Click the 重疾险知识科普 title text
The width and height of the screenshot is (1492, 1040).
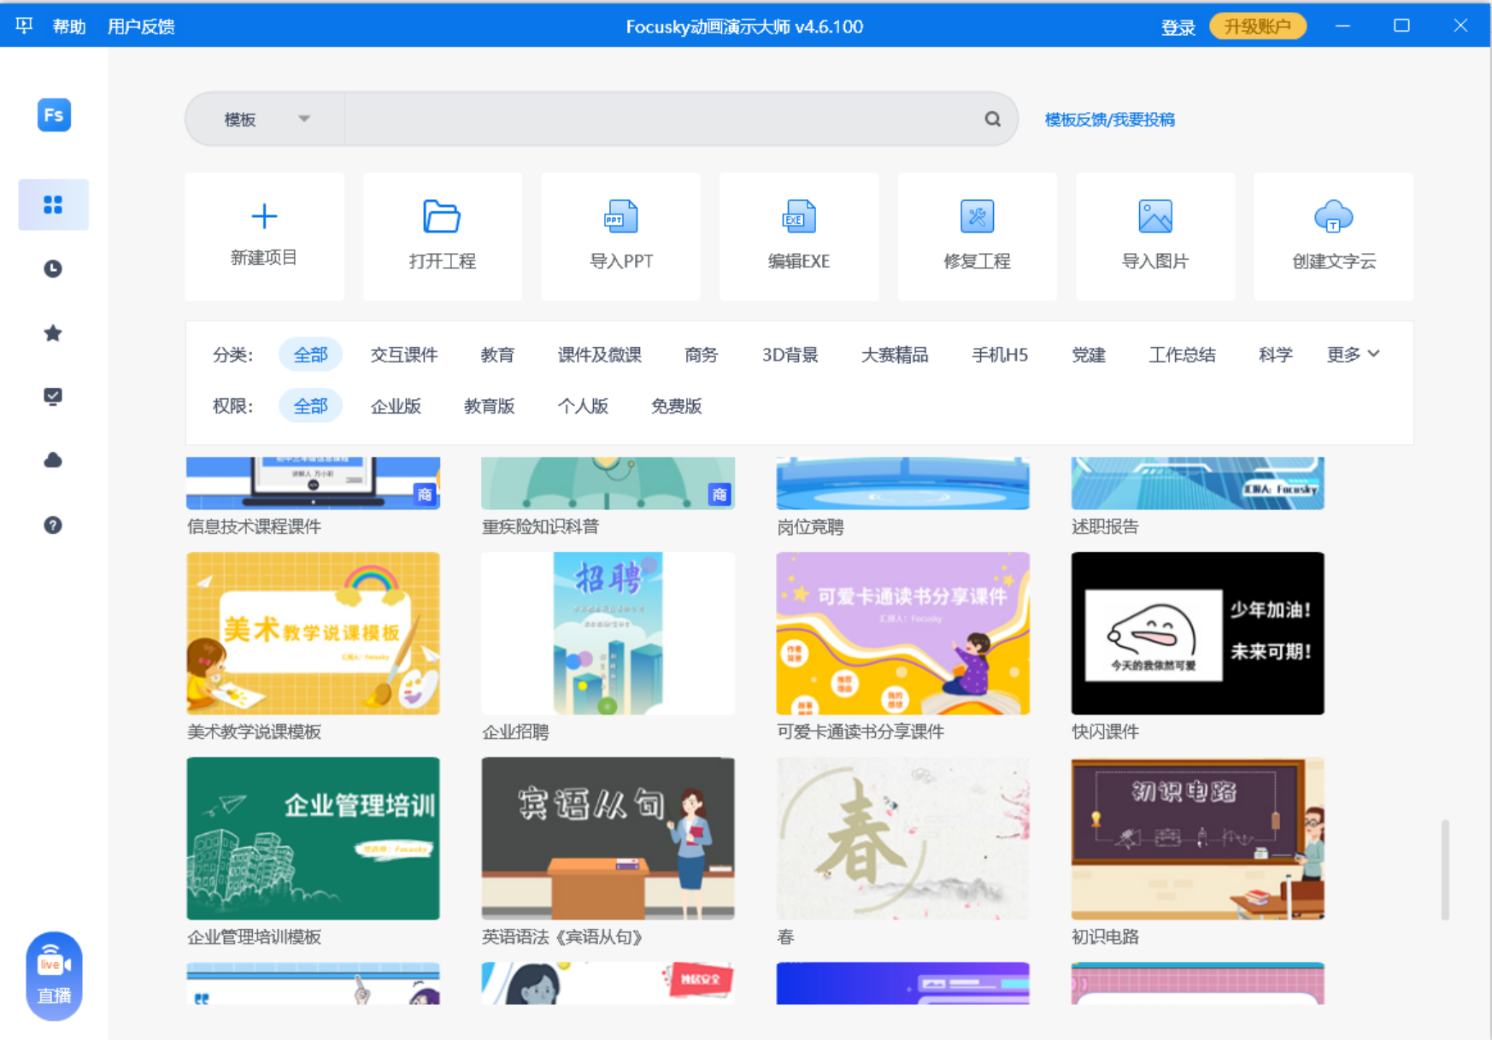540,526
